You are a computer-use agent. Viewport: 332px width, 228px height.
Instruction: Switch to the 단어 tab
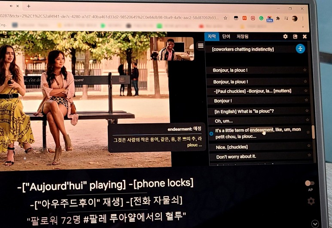tap(226, 36)
